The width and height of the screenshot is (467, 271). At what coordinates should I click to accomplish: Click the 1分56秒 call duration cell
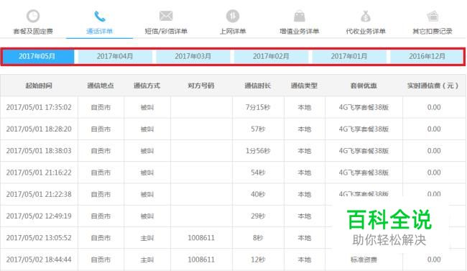[x=258, y=151]
